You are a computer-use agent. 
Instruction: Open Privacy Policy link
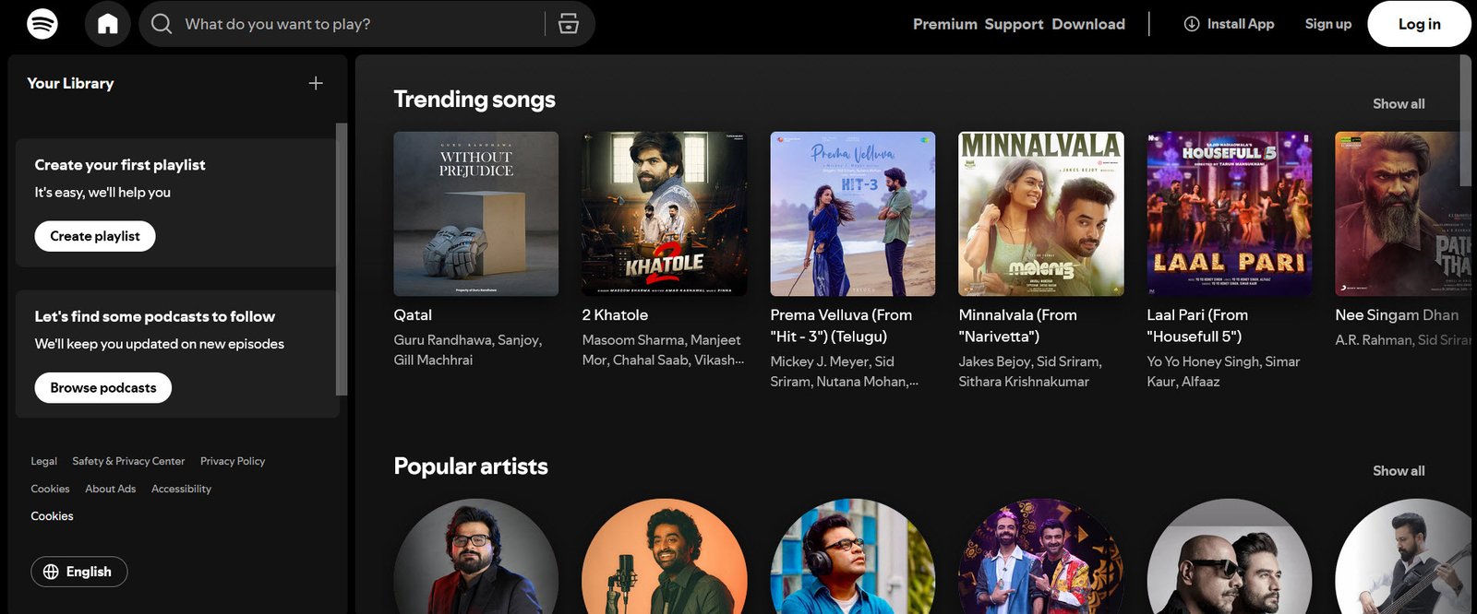pyautogui.click(x=233, y=461)
